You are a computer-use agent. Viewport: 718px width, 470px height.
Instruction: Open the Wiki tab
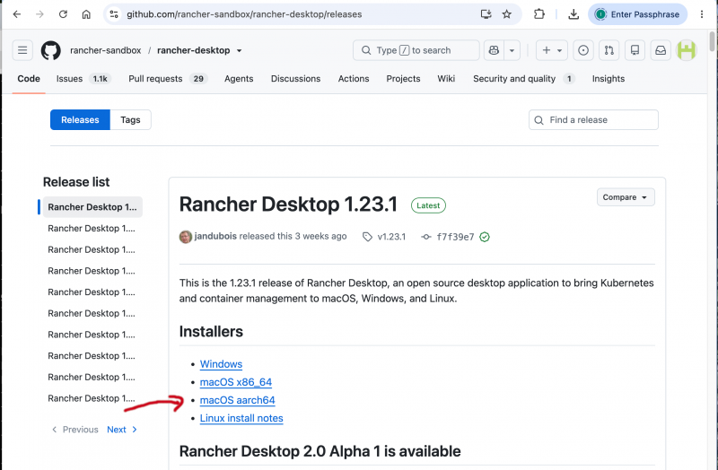click(x=446, y=79)
